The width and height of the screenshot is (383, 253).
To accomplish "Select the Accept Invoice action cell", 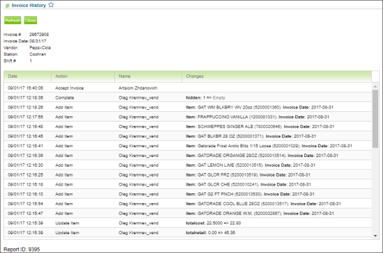I will click(70, 88).
